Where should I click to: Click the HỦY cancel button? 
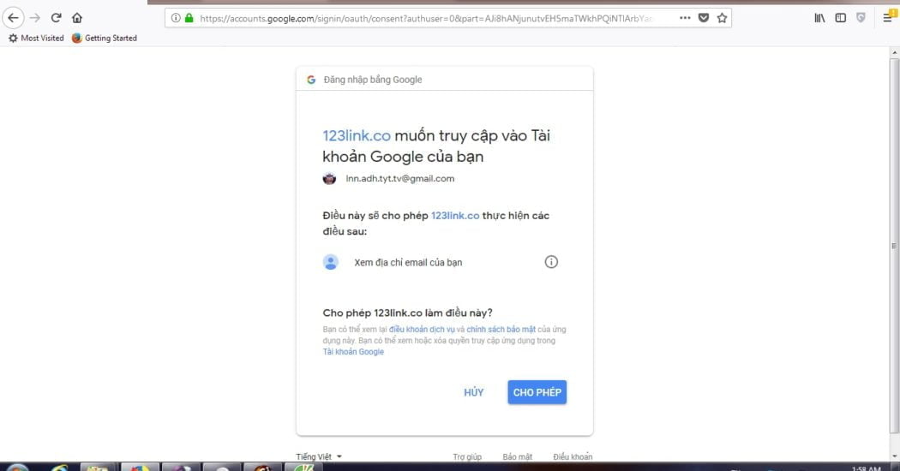click(473, 392)
